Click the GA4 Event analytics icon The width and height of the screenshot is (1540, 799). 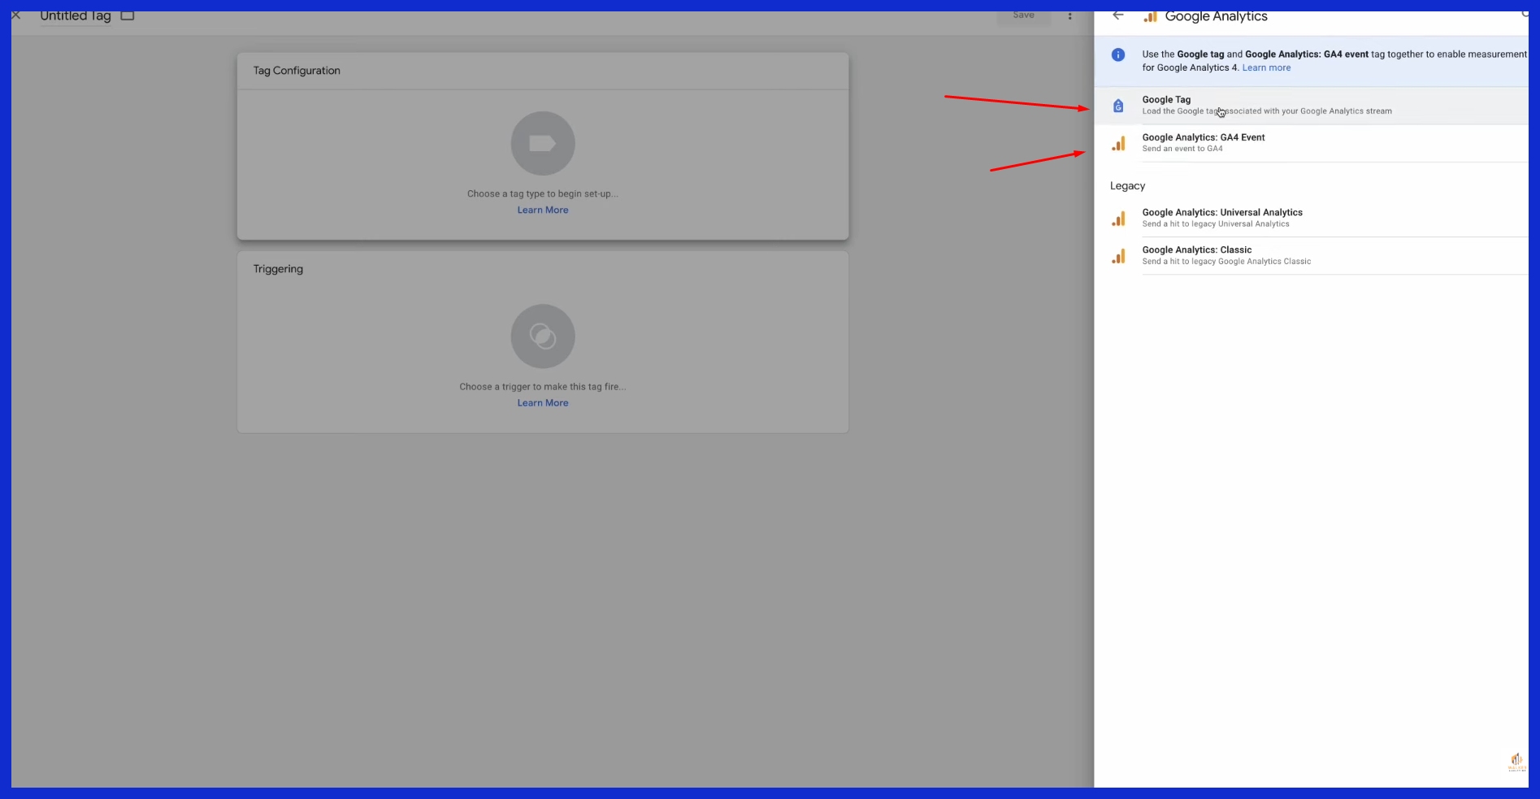1119,144
